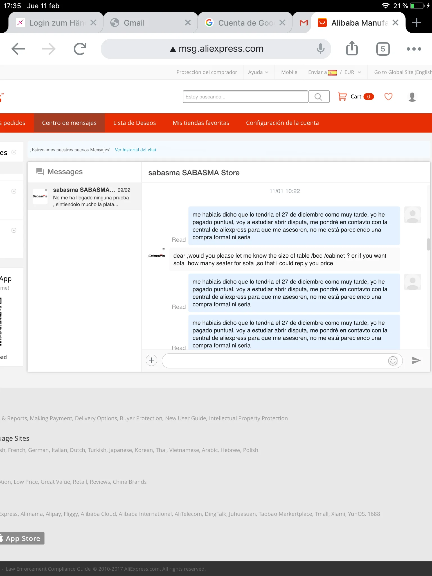Click the Messages chat icon header

click(40, 172)
